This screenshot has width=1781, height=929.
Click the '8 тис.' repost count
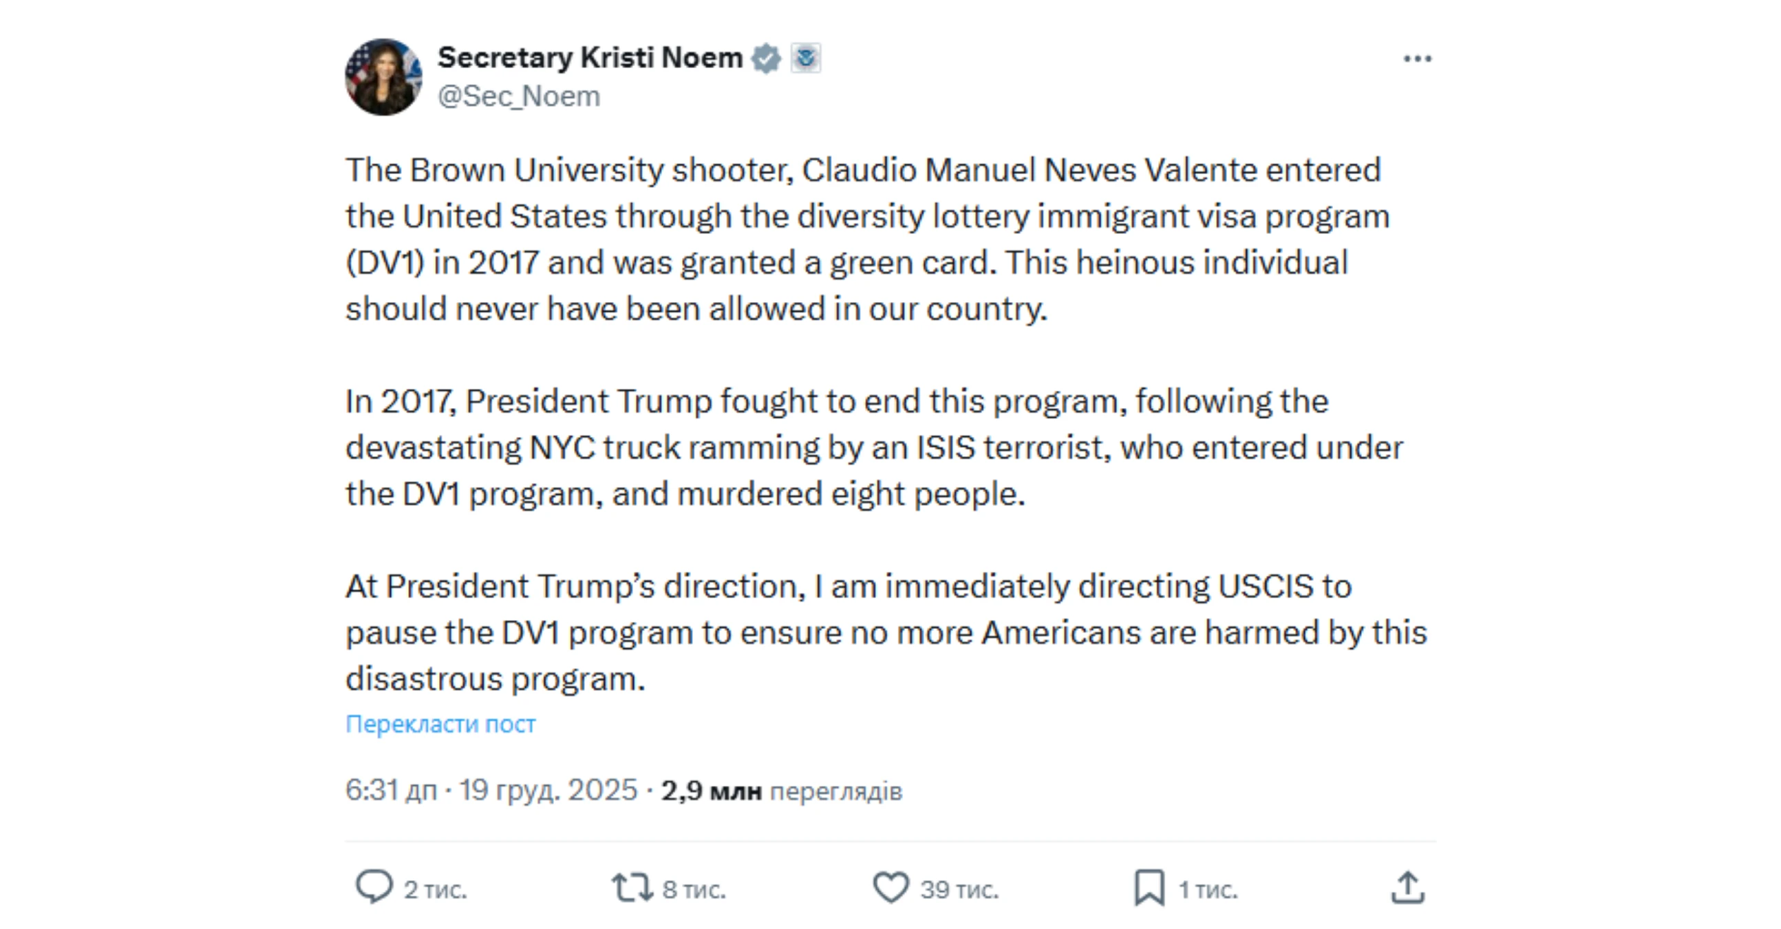694,890
